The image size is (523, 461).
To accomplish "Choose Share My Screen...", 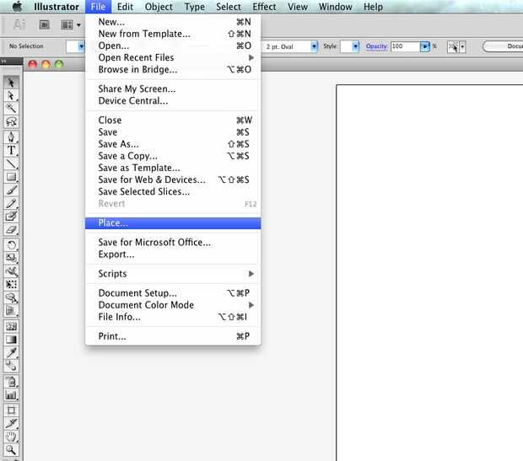I will pos(173,89).
